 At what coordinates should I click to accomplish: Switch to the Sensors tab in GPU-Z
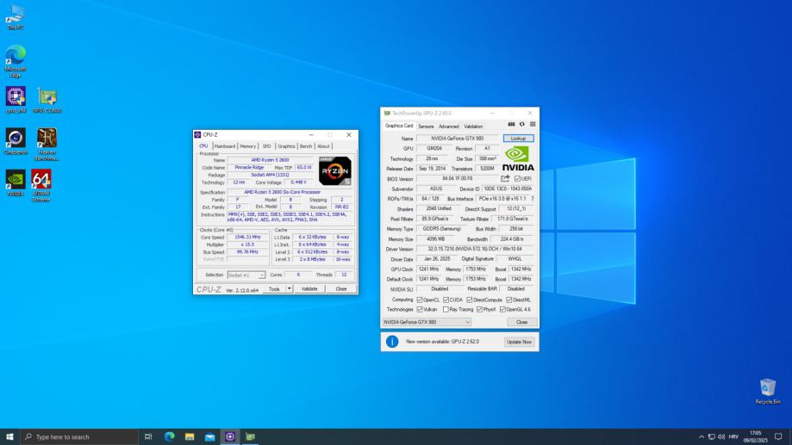(x=426, y=126)
